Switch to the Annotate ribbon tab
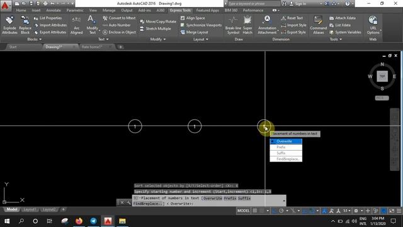The image size is (403, 227). click(x=54, y=10)
